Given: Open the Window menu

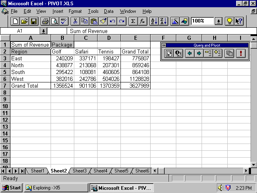Looking at the screenshot, I should (x=128, y=11).
